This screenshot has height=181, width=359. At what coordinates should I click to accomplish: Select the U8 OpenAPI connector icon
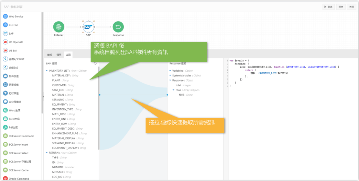[5, 42]
